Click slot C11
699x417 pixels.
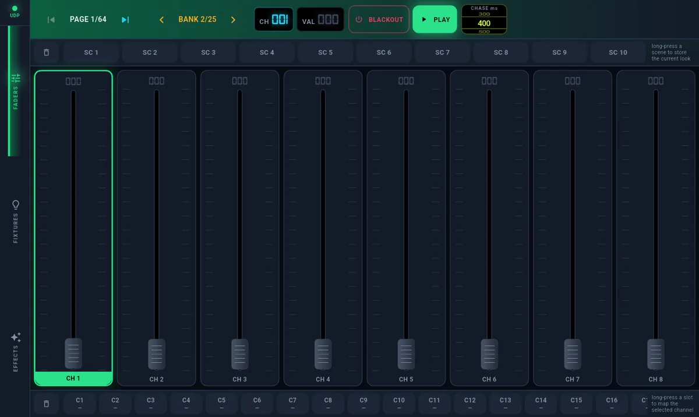[435, 404]
